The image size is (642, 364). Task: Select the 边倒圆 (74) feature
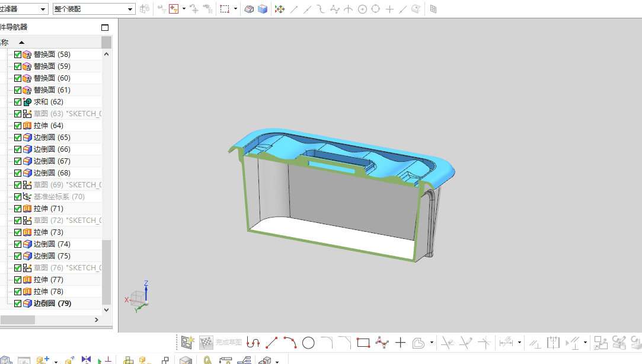click(x=52, y=244)
